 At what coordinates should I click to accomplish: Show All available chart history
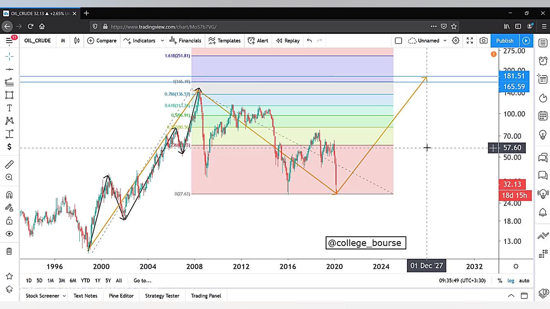119,280
